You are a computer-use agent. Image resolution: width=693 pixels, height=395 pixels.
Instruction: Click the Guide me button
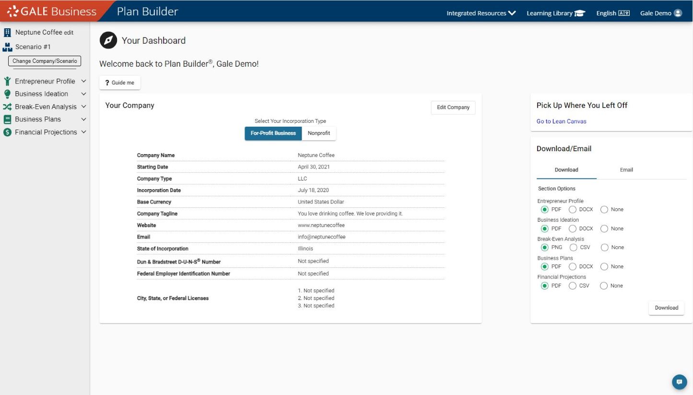[120, 83]
